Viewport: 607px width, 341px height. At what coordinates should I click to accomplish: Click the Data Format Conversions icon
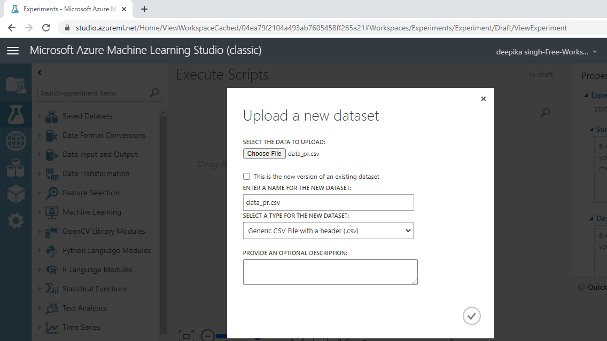51,136
